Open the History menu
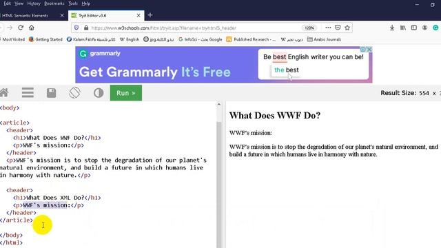Screen dimensions: 441x248 coord(34,3)
